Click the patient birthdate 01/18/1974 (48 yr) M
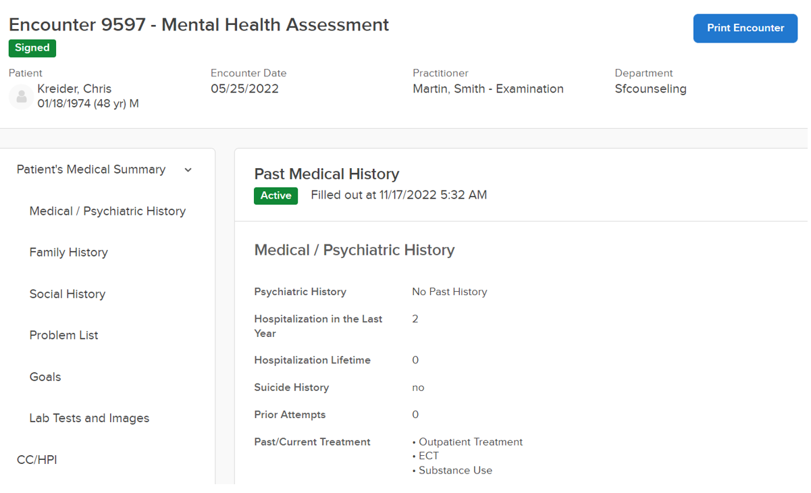The width and height of the screenshot is (811, 493). [88, 104]
